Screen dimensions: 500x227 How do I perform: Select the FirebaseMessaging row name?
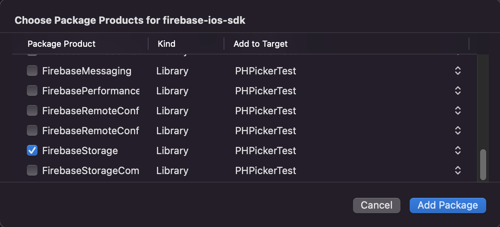coord(87,71)
